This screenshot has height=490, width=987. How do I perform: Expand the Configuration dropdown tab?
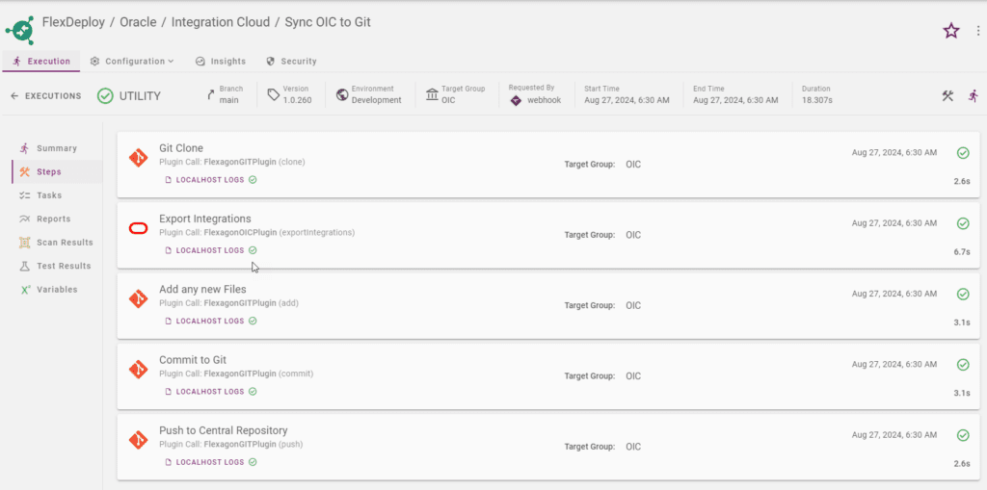coord(132,61)
